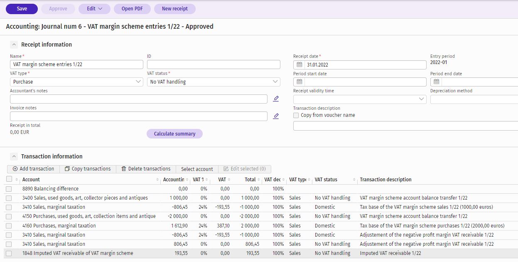The width and height of the screenshot is (518, 262).
Task: Open the Period start date calendar icon
Action: (x=299, y=82)
